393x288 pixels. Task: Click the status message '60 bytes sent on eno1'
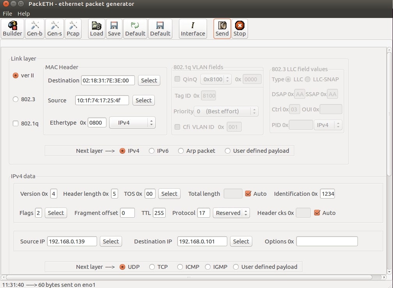click(x=67, y=285)
